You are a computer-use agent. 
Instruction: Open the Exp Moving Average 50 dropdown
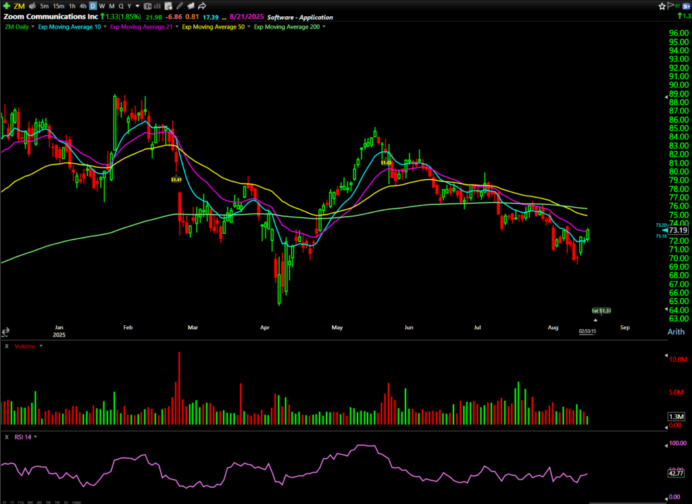(249, 27)
